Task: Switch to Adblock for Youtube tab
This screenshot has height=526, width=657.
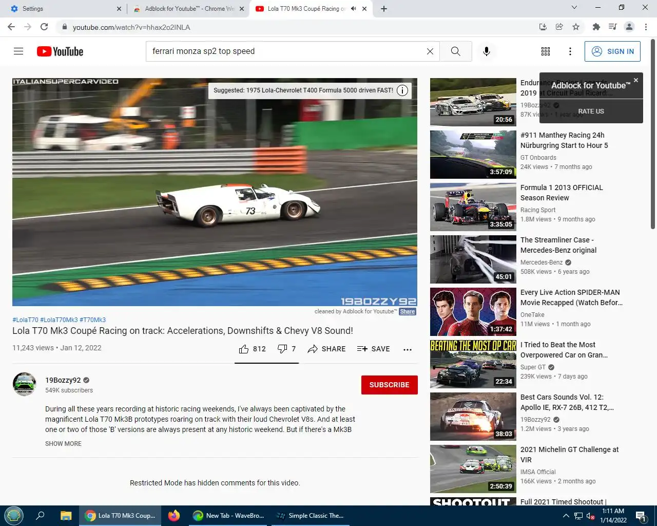Action: point(188,9)
